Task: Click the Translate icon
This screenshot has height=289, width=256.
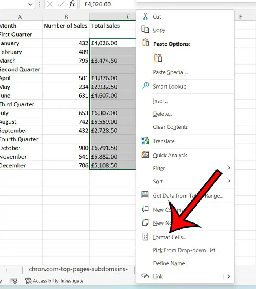Action: click(x=145, y=141)
